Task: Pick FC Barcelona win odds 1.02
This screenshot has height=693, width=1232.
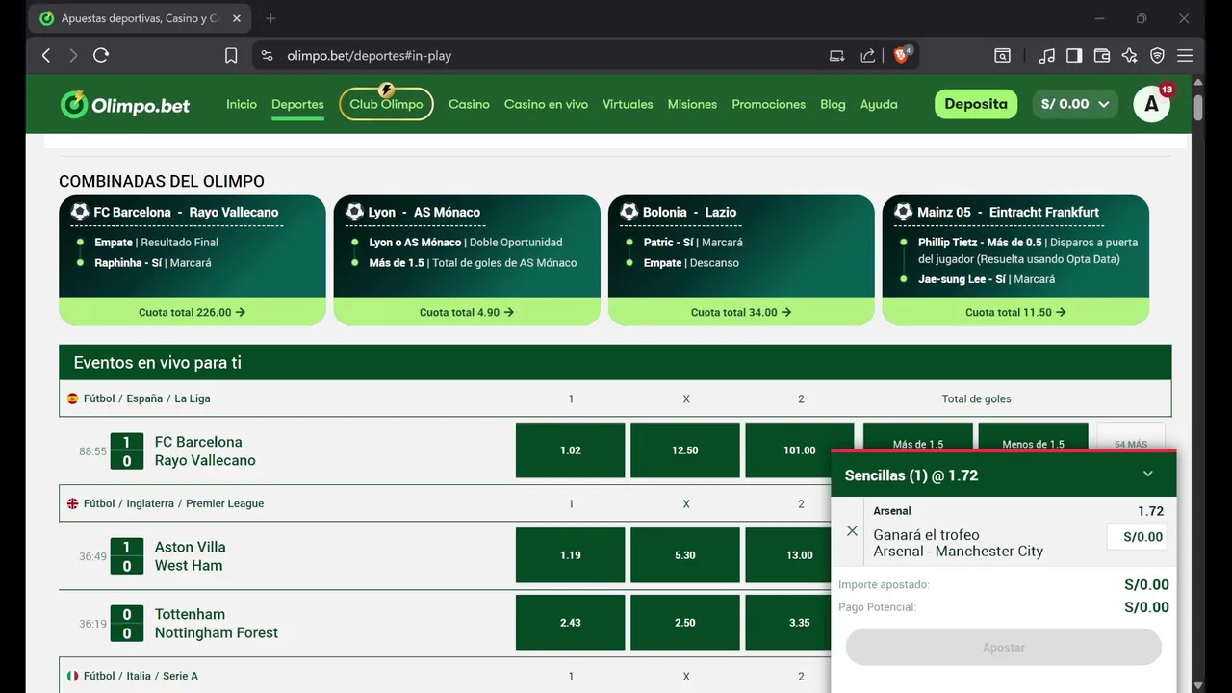Action: pos(571,450)
